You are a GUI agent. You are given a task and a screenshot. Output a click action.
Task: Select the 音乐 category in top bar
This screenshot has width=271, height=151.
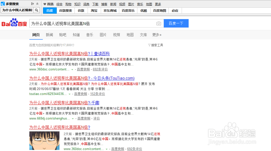(x=140, y=4)
